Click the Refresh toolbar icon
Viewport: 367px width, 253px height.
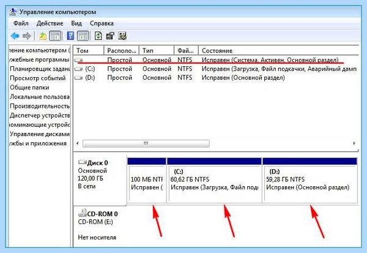(98, 36)
